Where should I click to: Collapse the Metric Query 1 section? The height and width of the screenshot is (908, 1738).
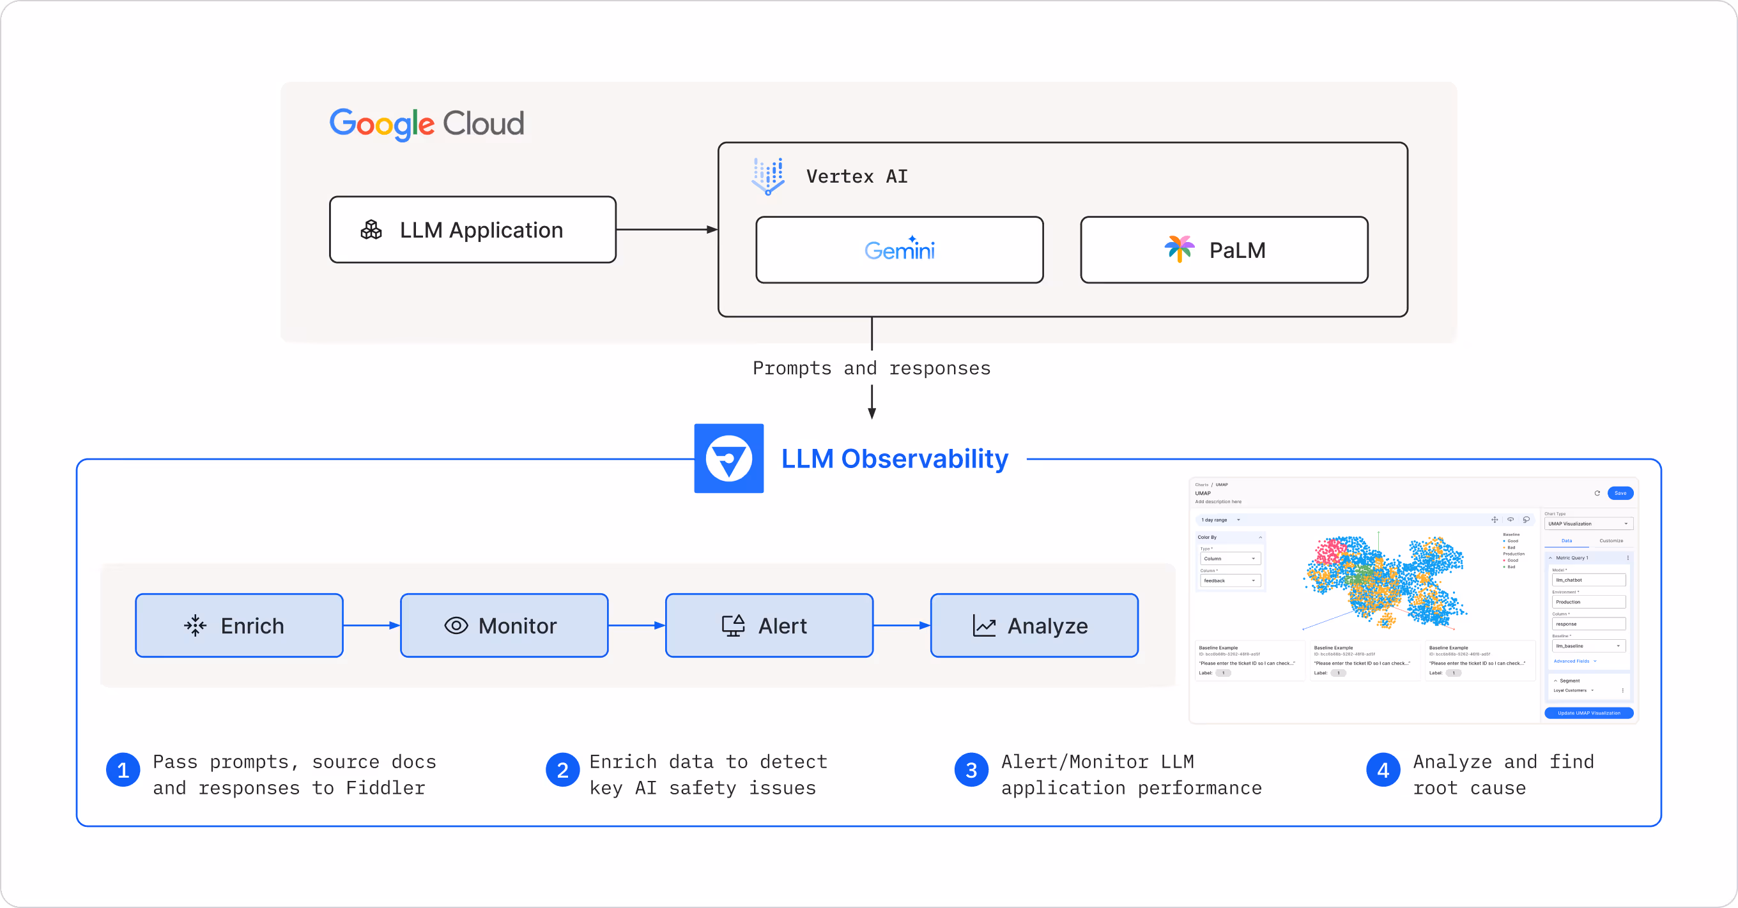tap(1550, 558)
